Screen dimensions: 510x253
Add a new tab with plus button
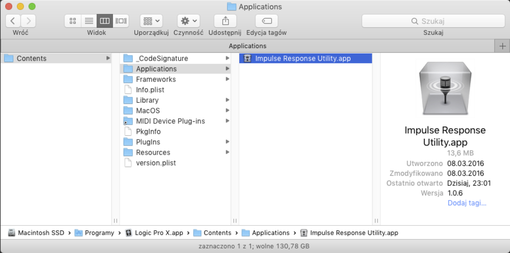coord(502,46)
